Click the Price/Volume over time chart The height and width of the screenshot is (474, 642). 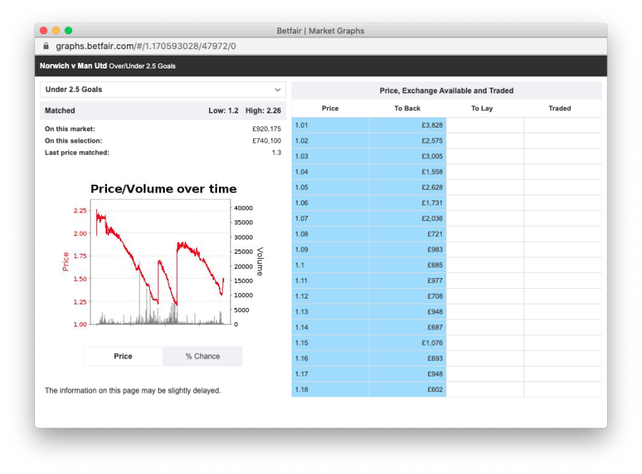coord(163,256)
